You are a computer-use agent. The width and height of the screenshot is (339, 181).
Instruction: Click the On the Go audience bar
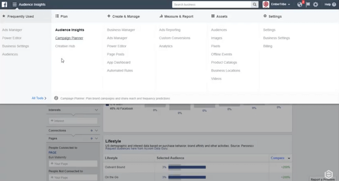click(x=187, y=177)
